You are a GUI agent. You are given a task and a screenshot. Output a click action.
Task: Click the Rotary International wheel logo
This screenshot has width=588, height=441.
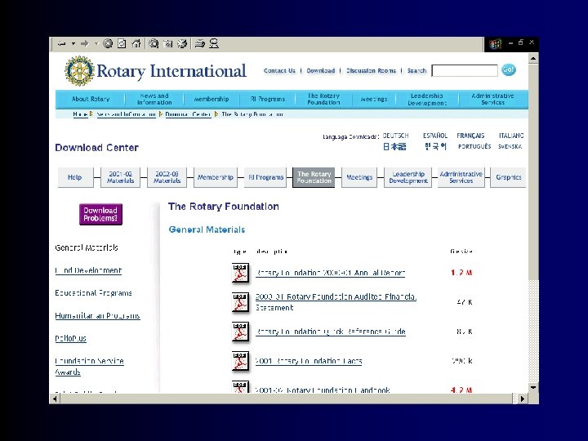(79, 71)
